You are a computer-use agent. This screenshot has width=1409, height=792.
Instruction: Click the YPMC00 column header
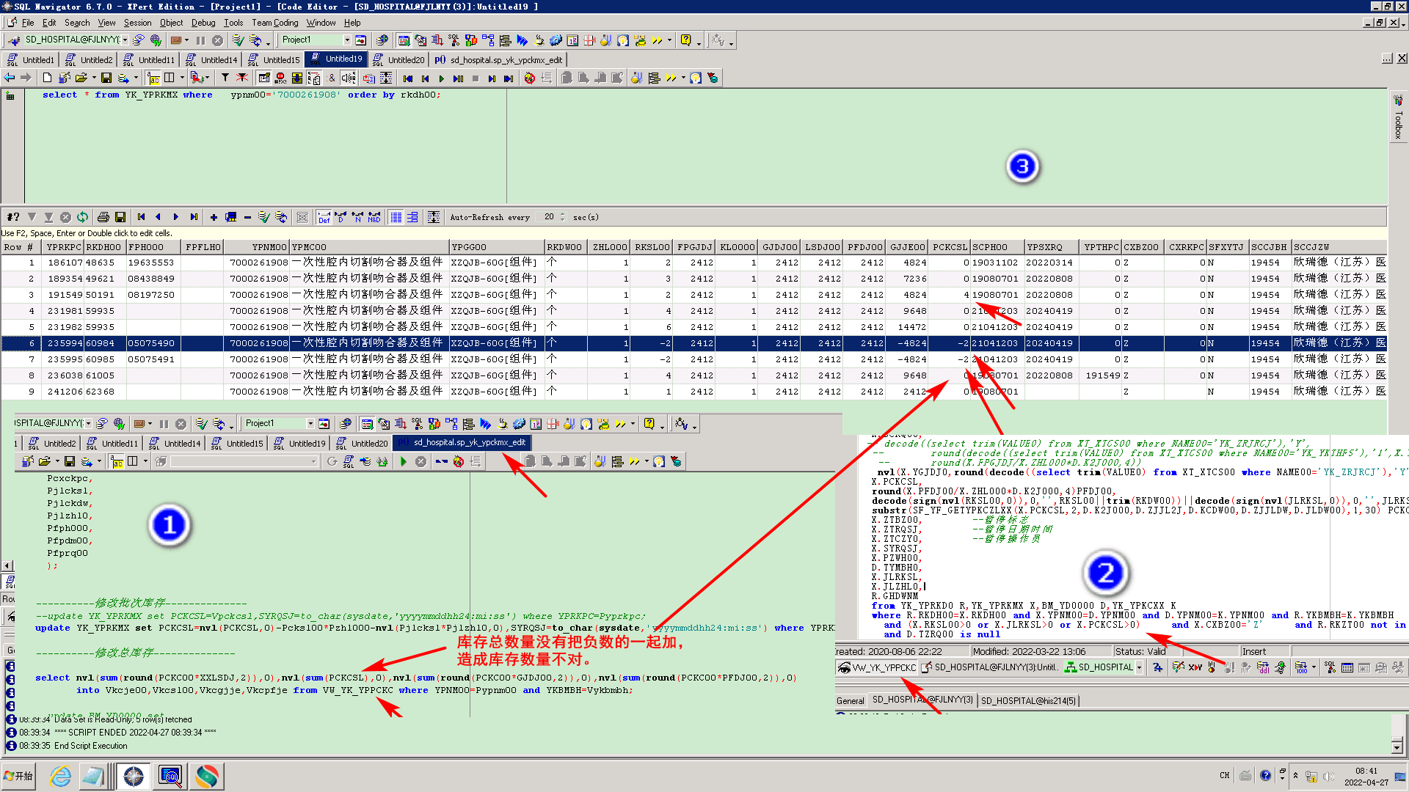click(308, 247)
